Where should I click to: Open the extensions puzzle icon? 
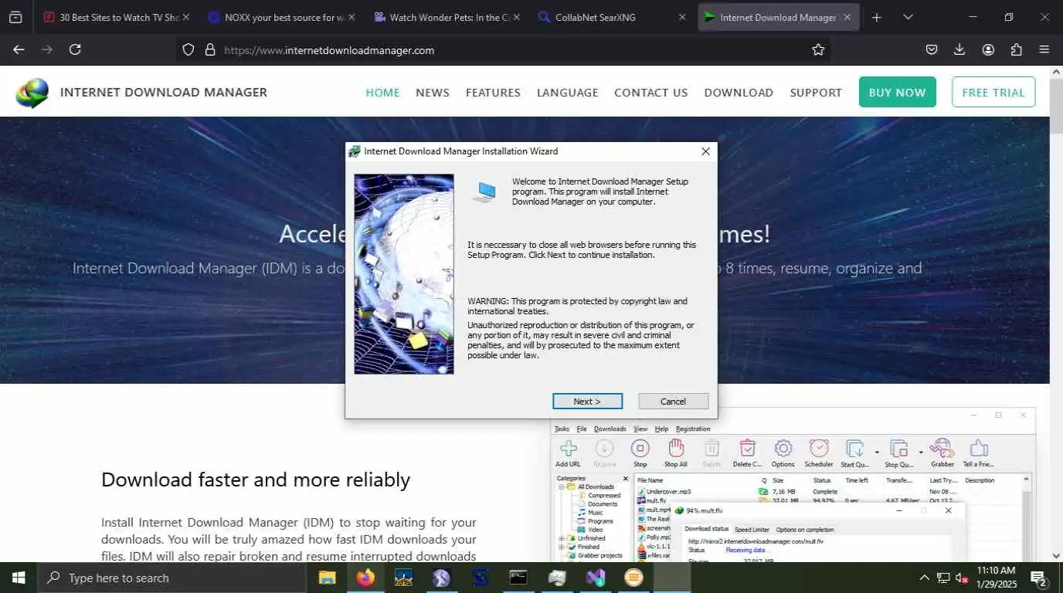point(1016,49)
